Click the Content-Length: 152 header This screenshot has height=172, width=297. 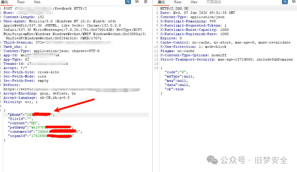[x=24, y=17]
